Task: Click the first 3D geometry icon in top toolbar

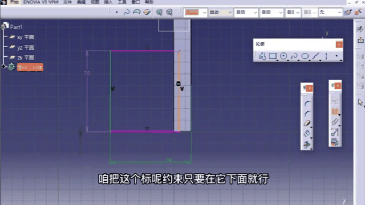Action: click(159, 12)
